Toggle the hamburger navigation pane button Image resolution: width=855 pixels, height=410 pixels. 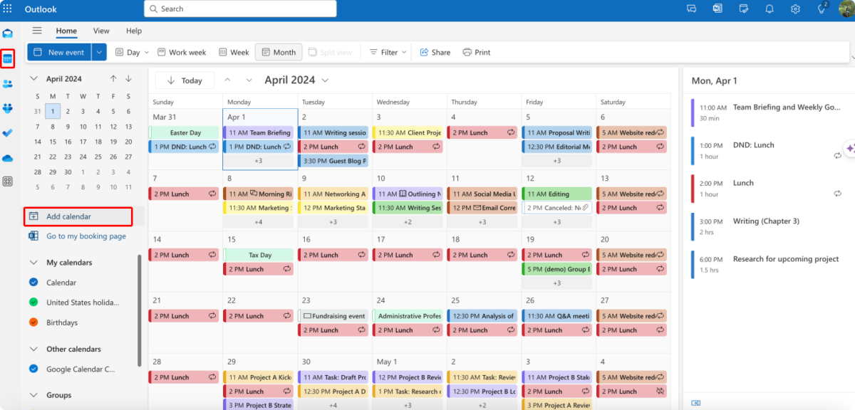pos(37,31)
